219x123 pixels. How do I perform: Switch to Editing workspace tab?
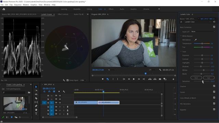(x=89, y=9)
